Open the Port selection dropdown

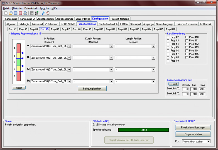click(208, 141)
